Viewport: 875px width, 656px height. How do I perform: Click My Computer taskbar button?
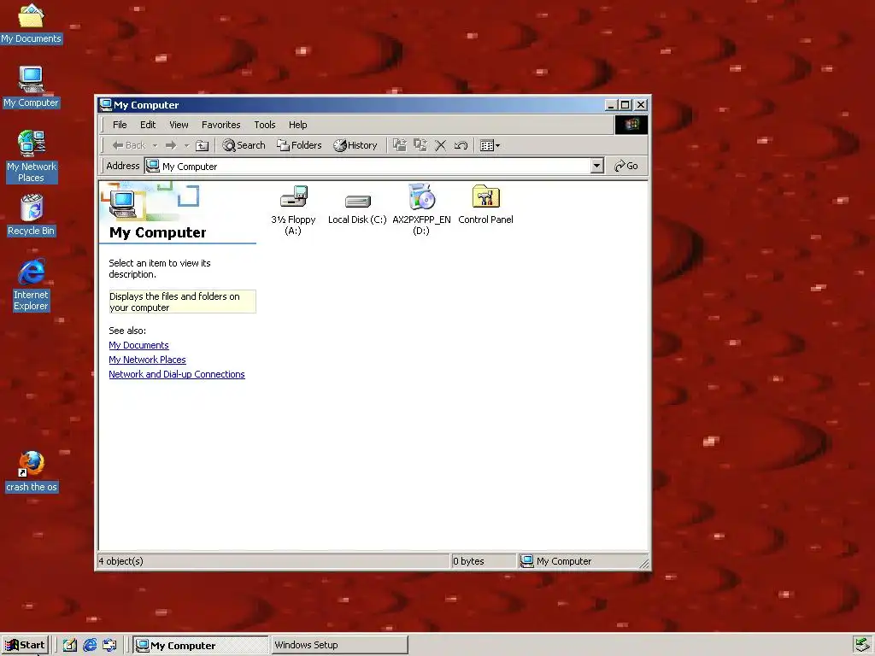click(201, 646)
